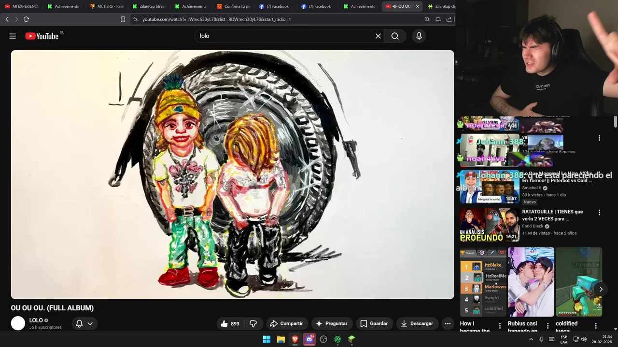Click the Preguntar button

332,323
